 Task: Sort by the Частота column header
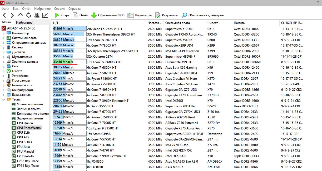(154, 23)
